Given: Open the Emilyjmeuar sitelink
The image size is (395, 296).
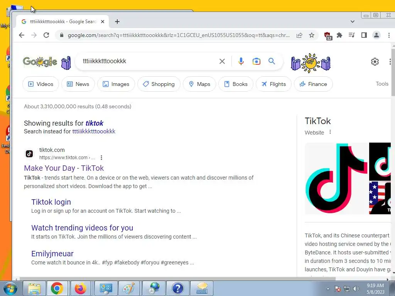Looking at the screenshot, I should point(52,254).
